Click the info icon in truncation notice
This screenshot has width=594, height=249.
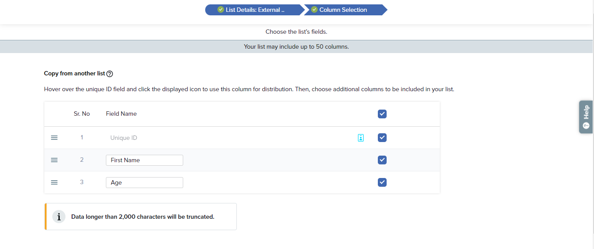click(59, 217)
